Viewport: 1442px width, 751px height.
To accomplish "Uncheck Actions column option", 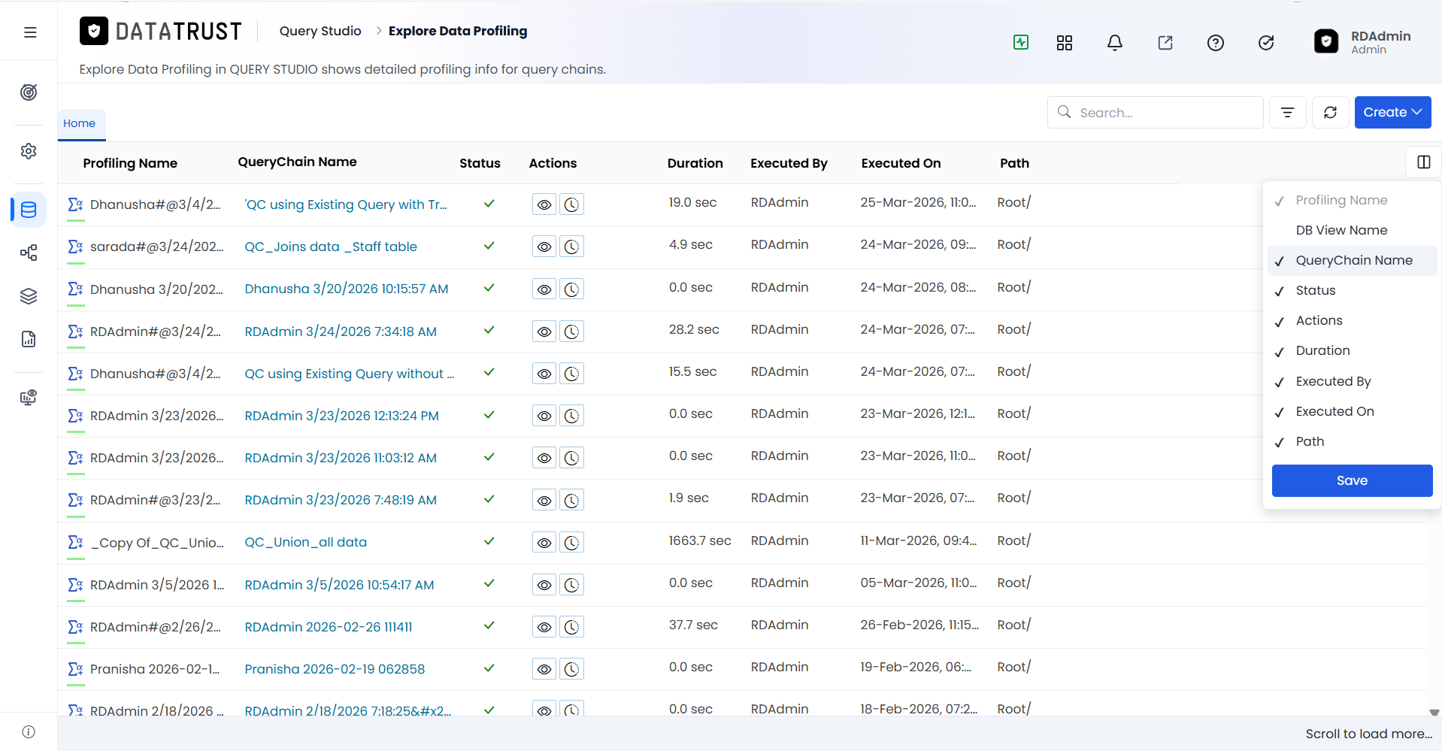I will (x=1353, y=321).
